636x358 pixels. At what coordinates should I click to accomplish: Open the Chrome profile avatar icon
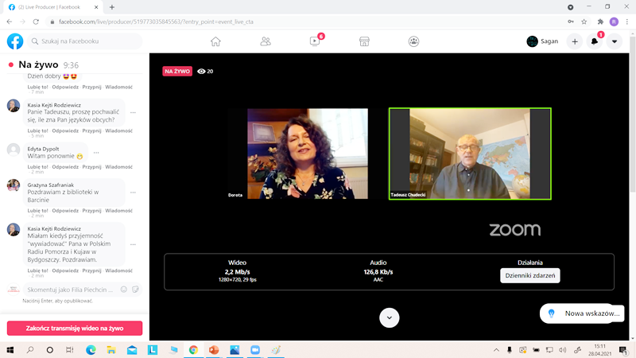click(x=614, y=22)
